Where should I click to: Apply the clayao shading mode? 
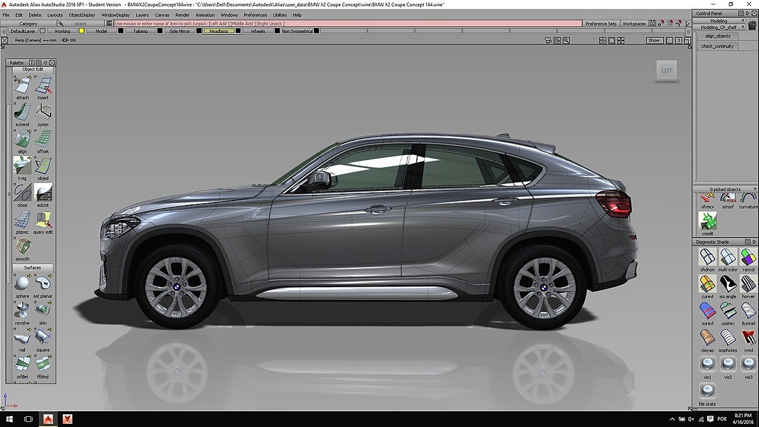coord(707,337)
